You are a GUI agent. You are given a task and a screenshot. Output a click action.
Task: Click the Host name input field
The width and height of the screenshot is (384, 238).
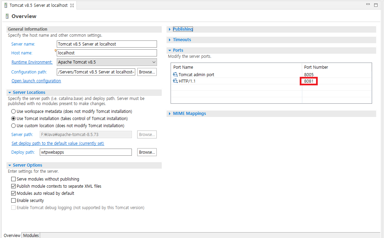107,53
